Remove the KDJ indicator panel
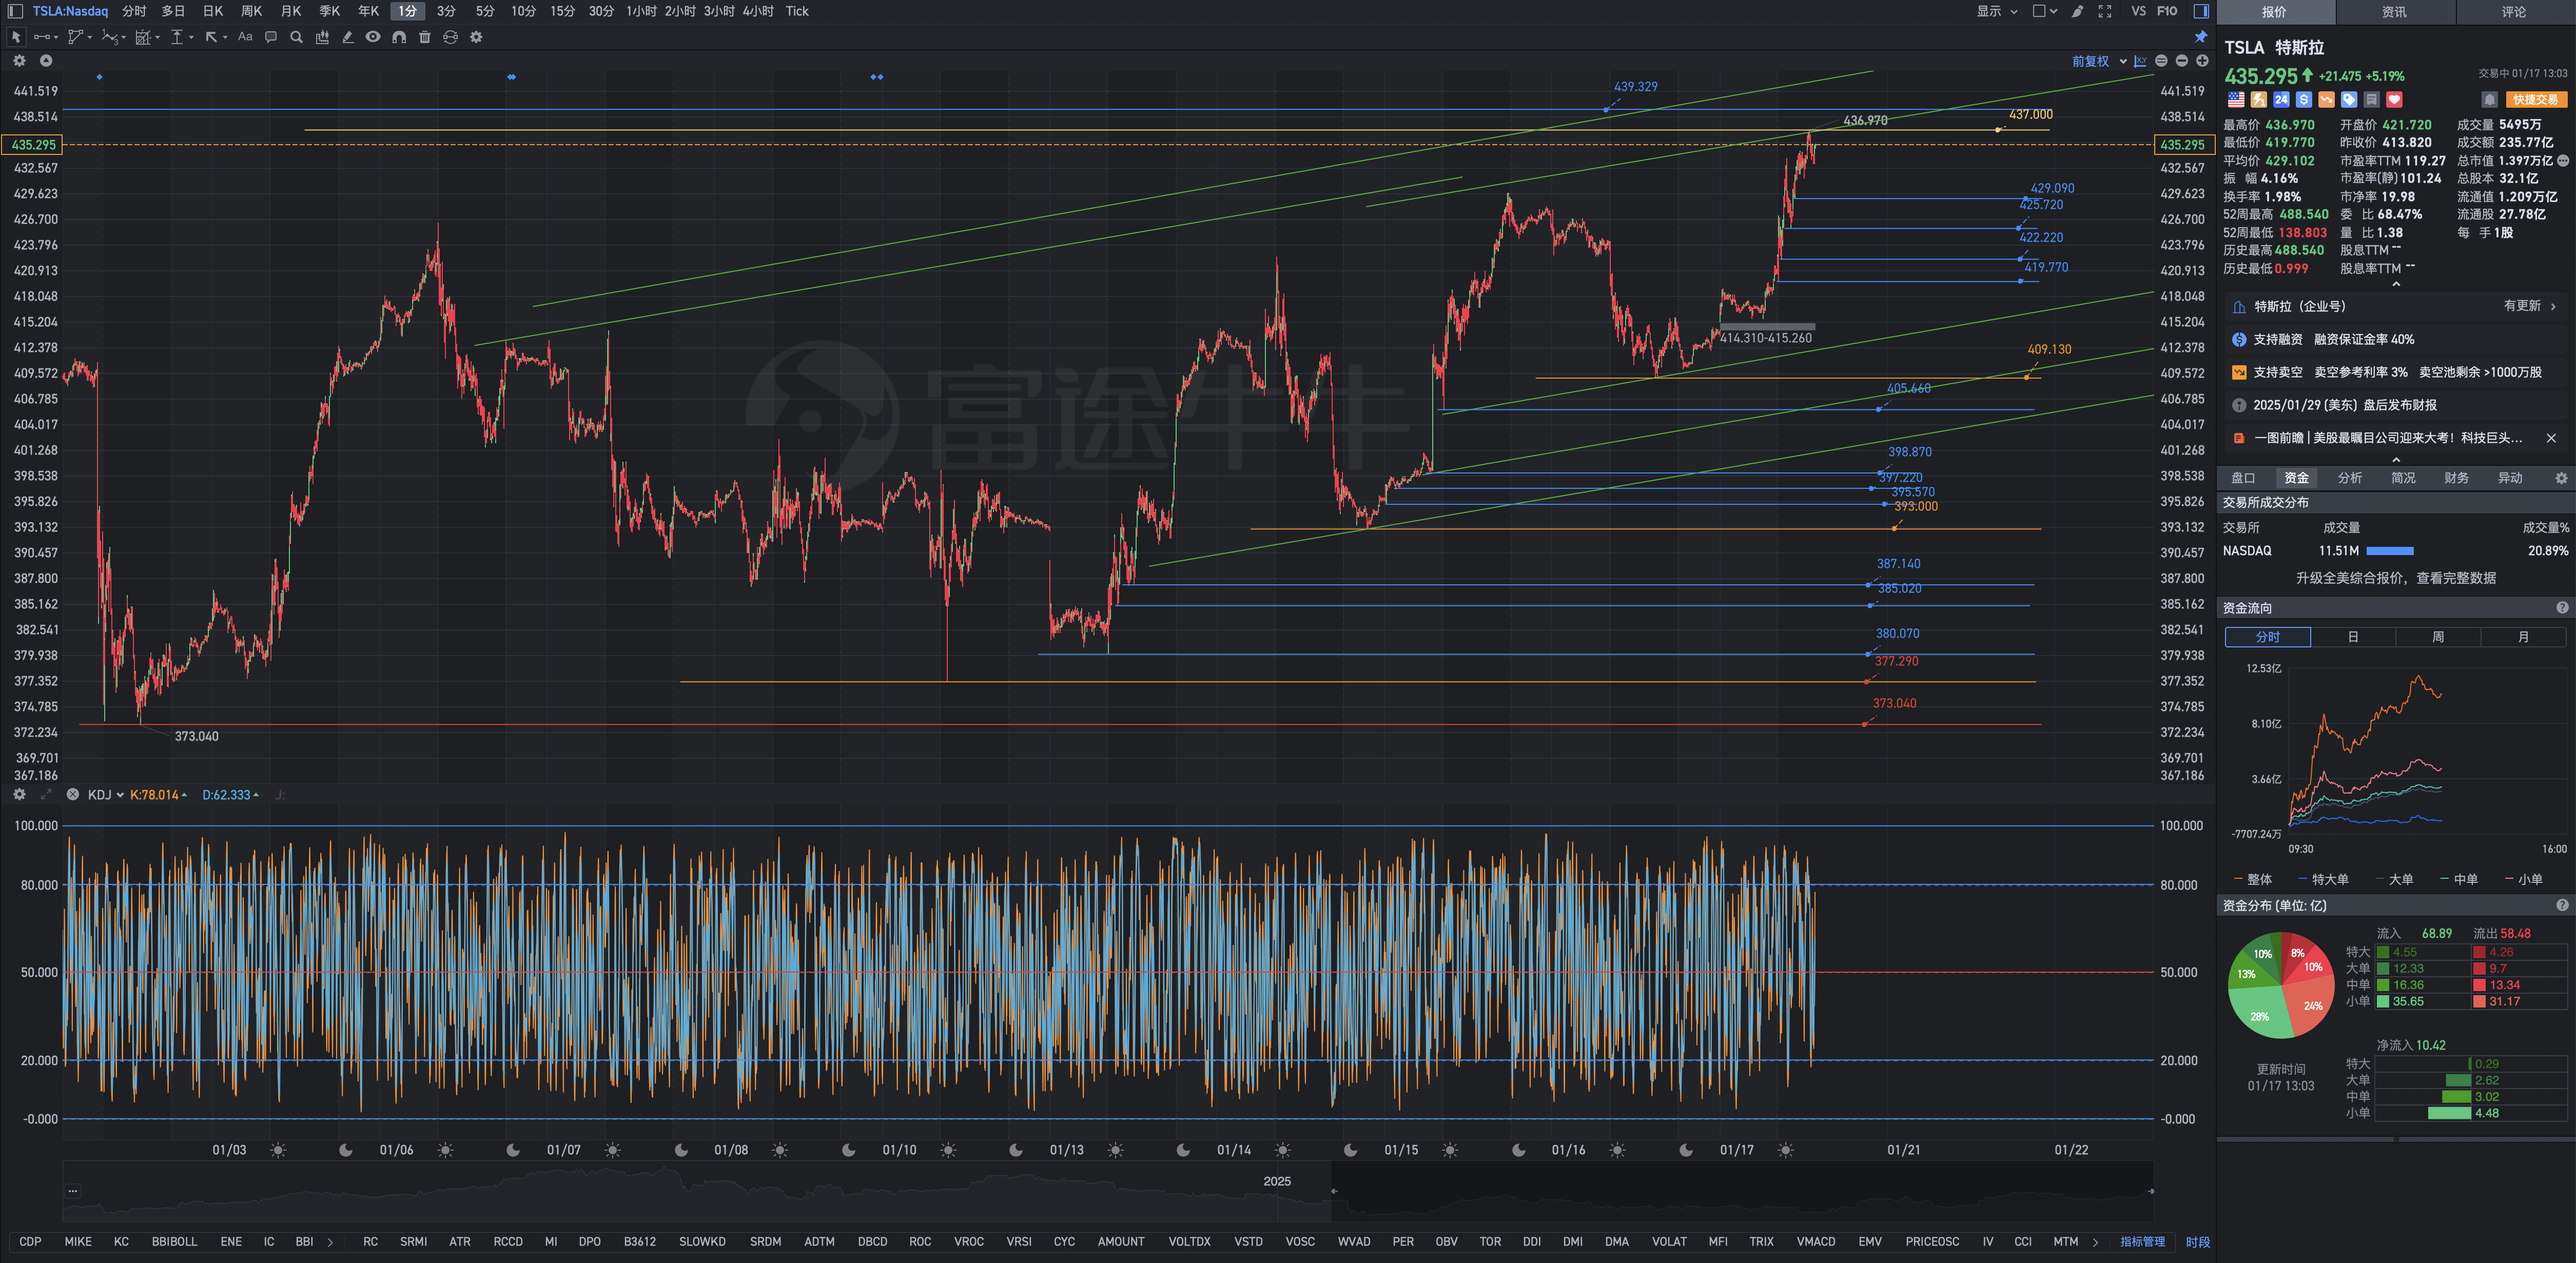 (73, 795)
